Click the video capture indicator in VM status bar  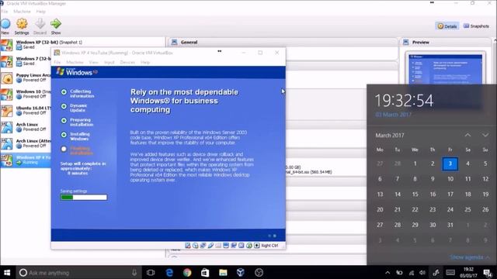pos(234,246)
